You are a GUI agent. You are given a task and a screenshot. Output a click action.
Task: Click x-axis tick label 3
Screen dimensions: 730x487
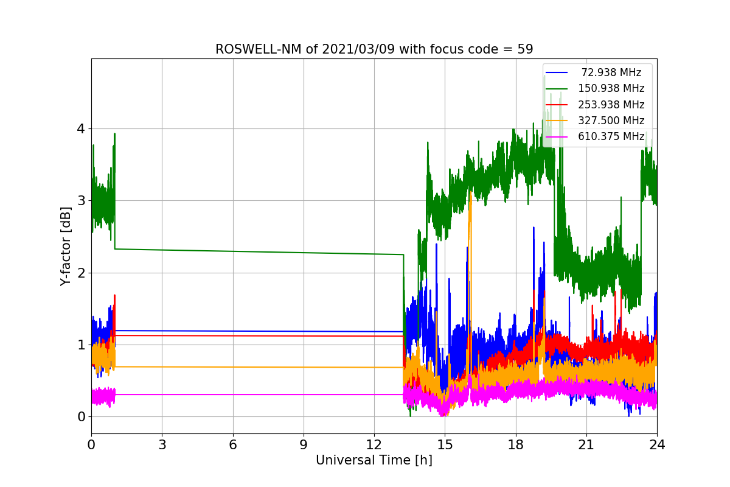point(162,444)
